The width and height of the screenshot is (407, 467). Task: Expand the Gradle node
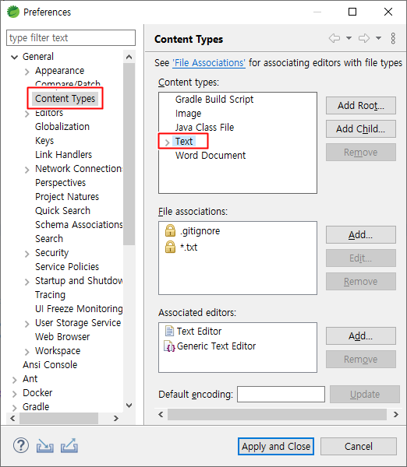point(14,407)
